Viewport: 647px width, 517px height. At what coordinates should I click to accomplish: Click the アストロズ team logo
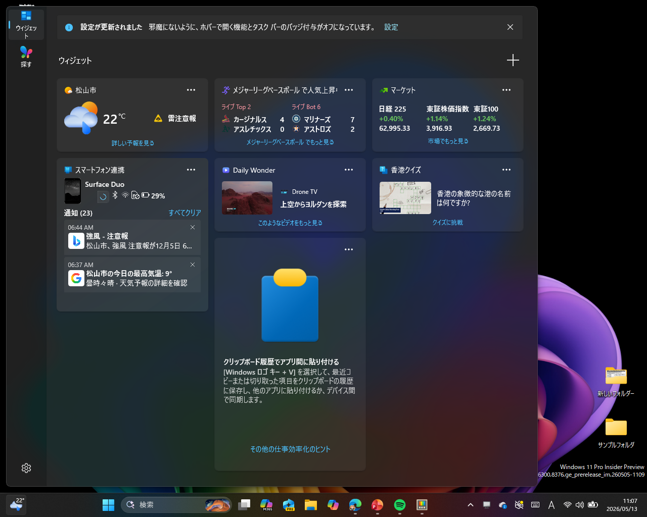click(x=296, y=129)
